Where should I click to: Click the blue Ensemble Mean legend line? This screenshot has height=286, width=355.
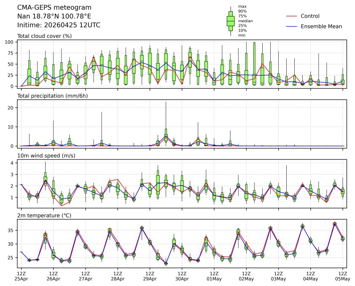click(292, 26)
